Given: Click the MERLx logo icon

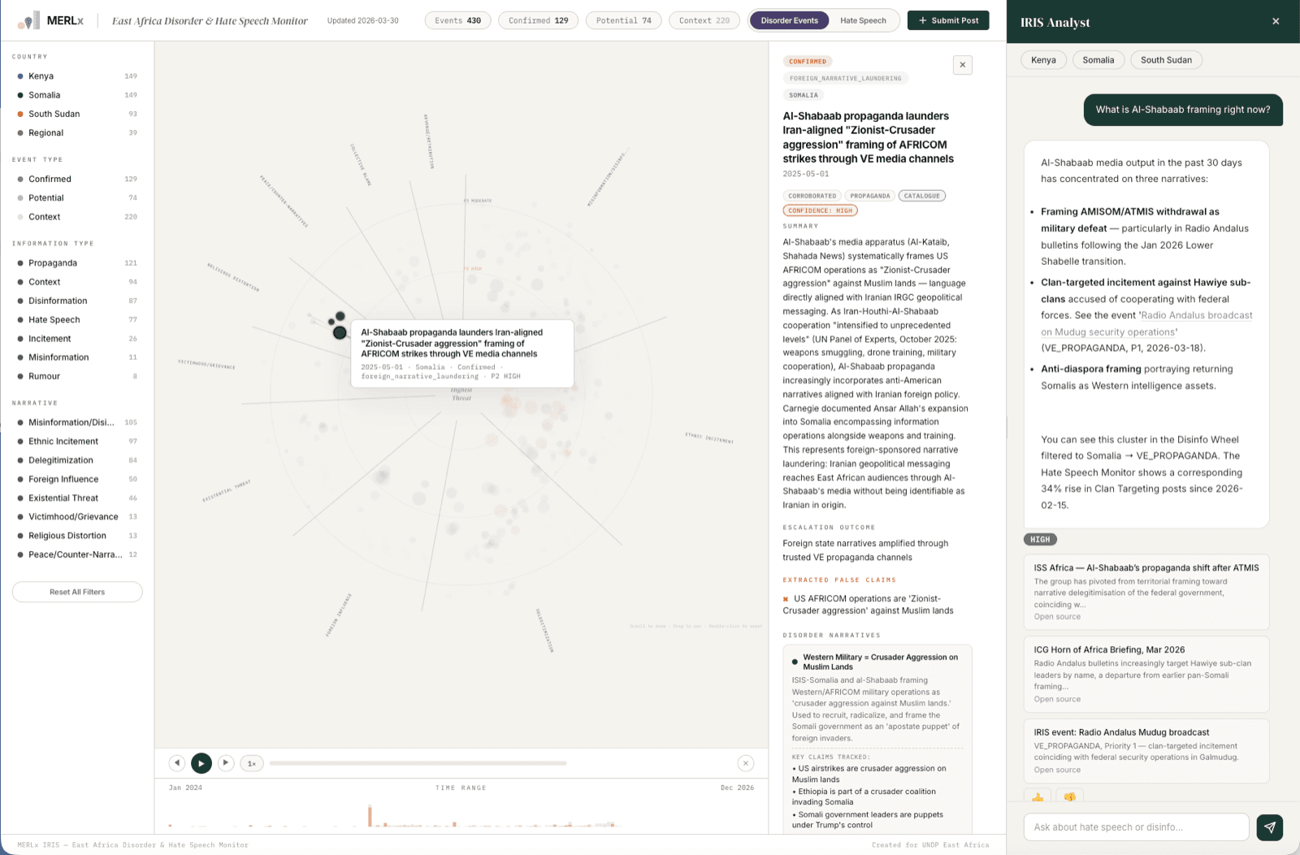Looking at the screenshot, I should [28, 21].
